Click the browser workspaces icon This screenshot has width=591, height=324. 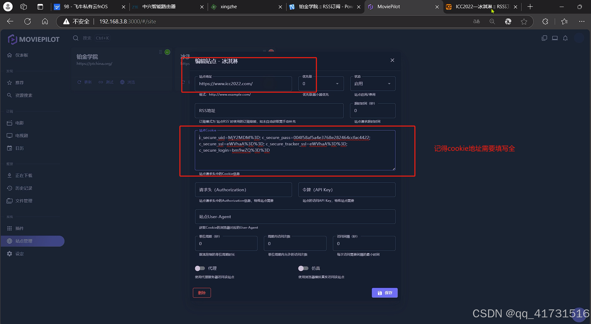24,7
